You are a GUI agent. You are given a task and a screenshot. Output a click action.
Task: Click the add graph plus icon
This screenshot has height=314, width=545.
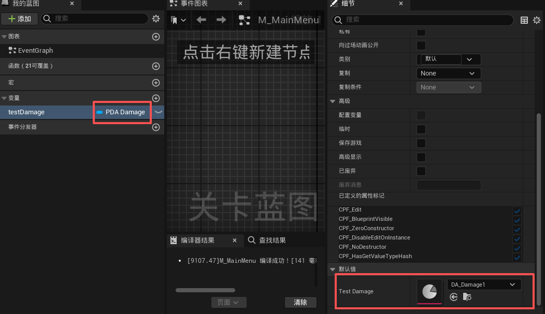click(x=155, y=37)
